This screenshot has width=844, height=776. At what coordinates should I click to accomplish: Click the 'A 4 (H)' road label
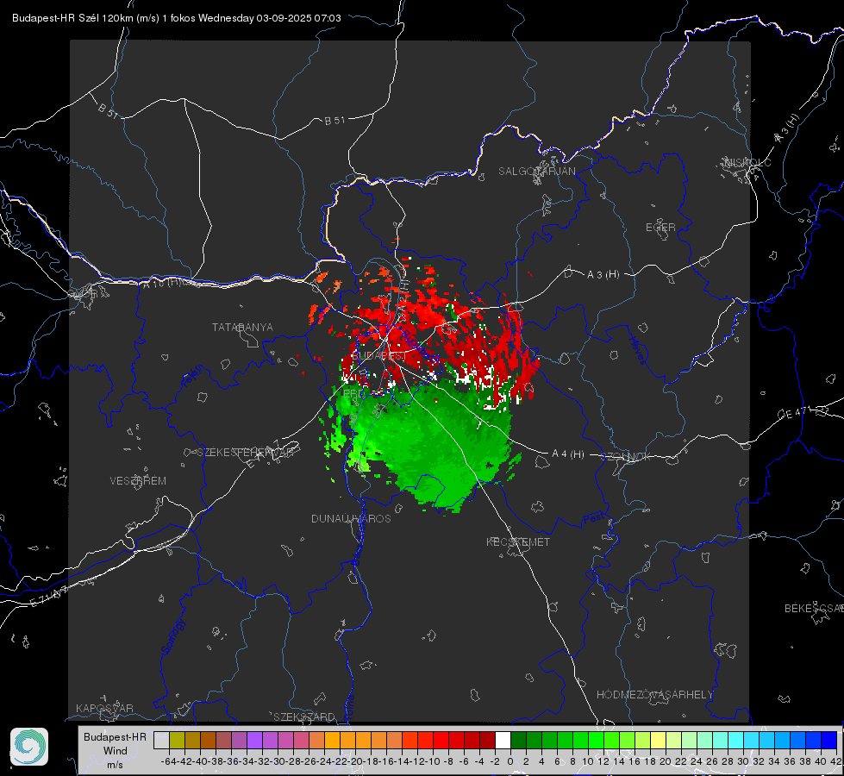coord(568,454)
